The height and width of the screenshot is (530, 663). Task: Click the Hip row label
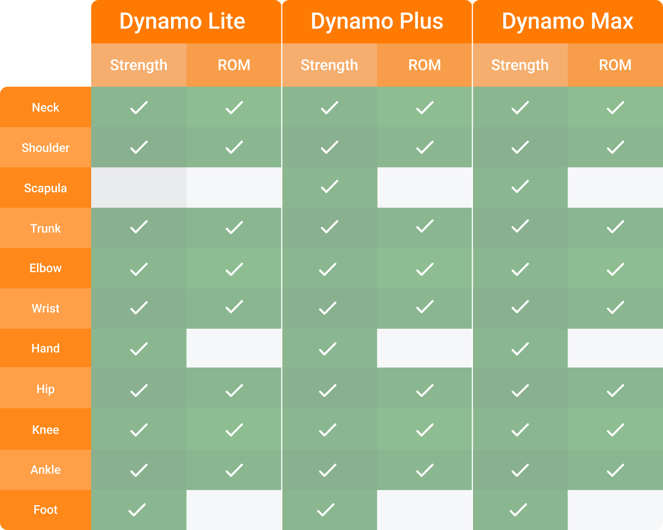(x=46, y=389)
